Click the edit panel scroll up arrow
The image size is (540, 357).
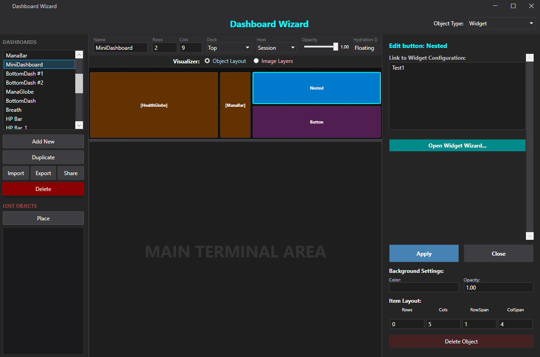[x=530, y=58]
